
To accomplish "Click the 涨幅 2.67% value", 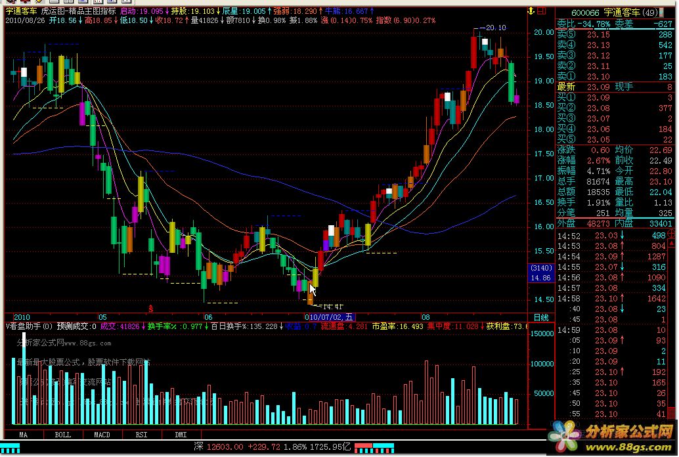I will point(583,160).
